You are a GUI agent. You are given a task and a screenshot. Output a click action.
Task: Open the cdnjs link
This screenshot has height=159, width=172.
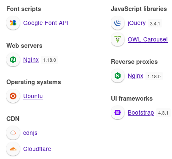click(30, 133)
